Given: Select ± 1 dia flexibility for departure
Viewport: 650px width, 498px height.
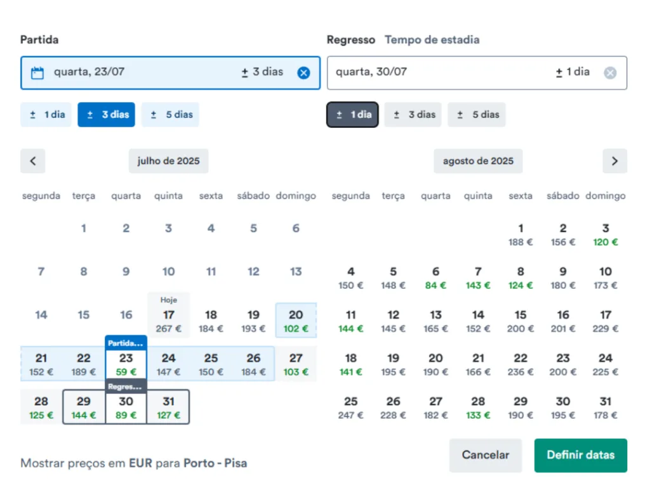Looking at the screenshot, I should click(48, 115).
